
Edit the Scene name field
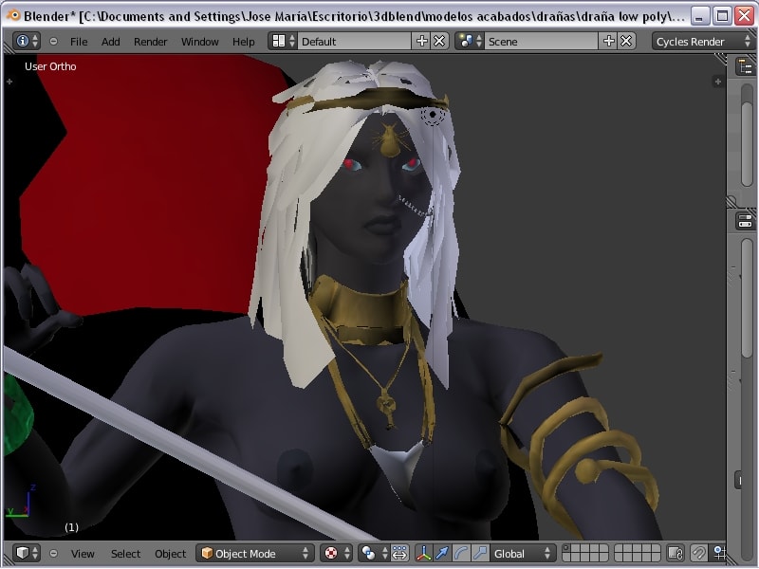(541, 41)
